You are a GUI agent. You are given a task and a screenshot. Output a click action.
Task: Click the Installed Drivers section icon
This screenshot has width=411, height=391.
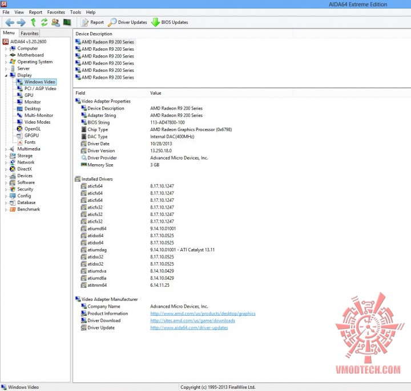[x=78, y=179]
